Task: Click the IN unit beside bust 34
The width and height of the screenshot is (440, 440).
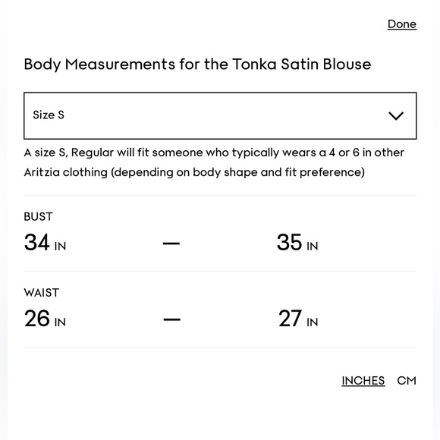Action: click(x=60, y=247)
